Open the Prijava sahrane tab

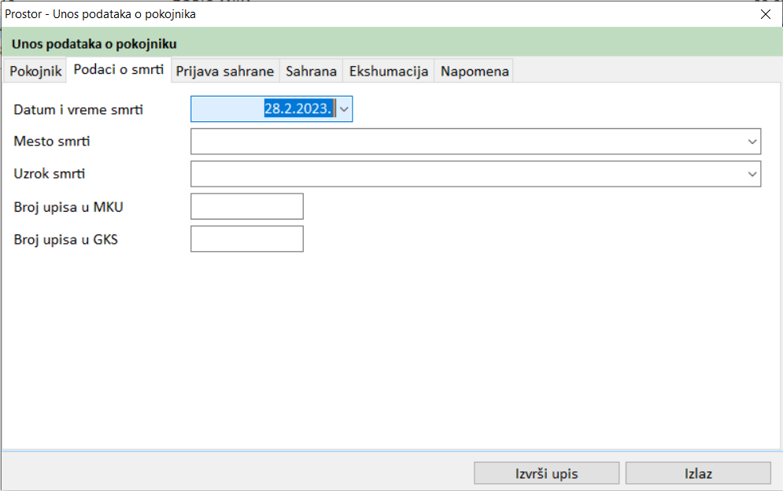225,72
